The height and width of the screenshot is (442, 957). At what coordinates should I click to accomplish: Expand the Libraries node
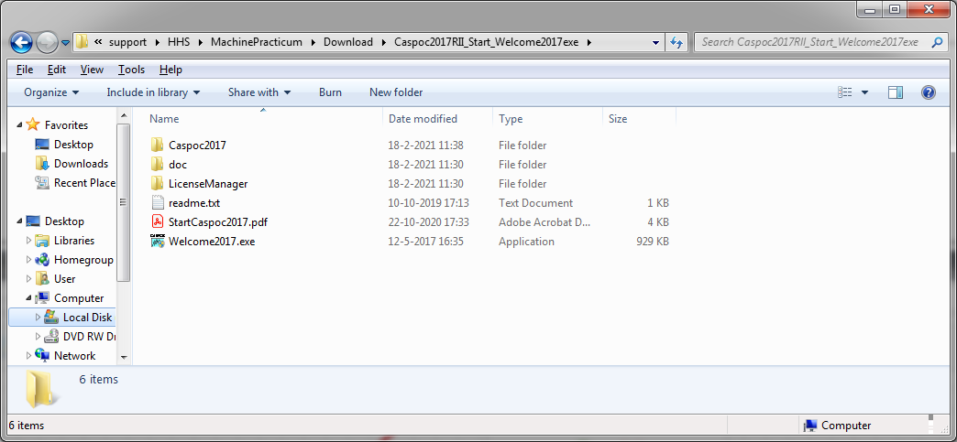[28, 240]
